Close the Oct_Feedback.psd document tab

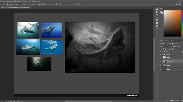[30, 7]
